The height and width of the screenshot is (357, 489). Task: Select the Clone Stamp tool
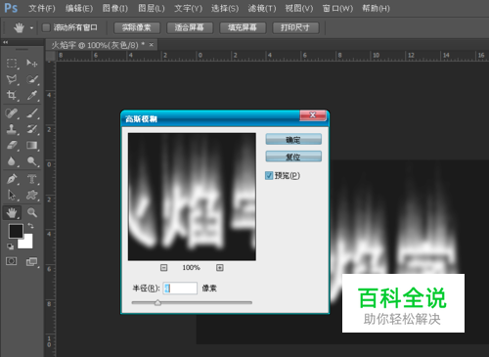click(12, 129)
